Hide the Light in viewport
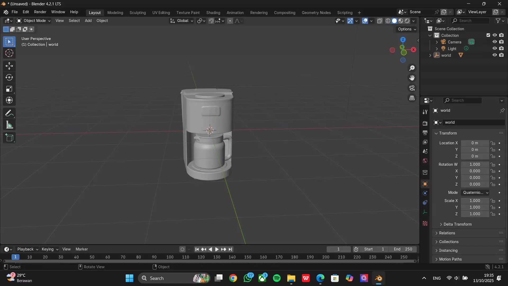 [495, 48]
